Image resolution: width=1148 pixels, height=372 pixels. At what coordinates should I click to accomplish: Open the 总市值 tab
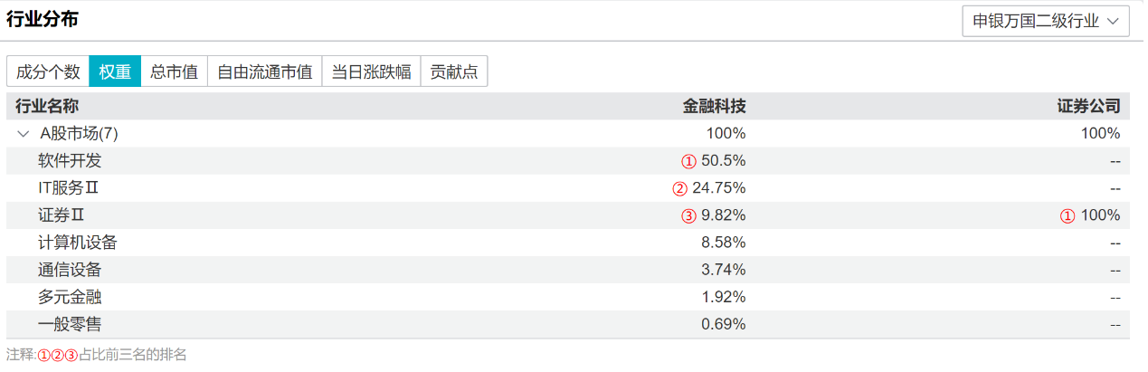coord(174,72)
